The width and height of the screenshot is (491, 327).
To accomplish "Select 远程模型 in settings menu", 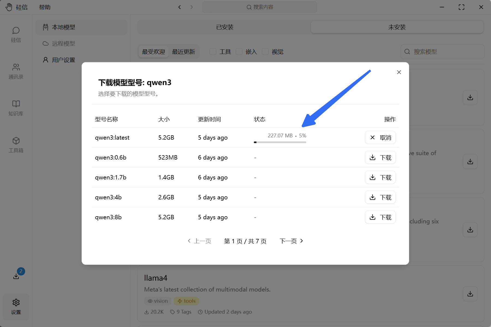I will pyautogui.click(x=81, y=44).
